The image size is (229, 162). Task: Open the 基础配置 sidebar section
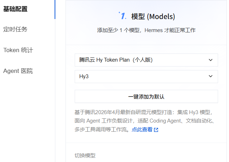click(16, 9)
